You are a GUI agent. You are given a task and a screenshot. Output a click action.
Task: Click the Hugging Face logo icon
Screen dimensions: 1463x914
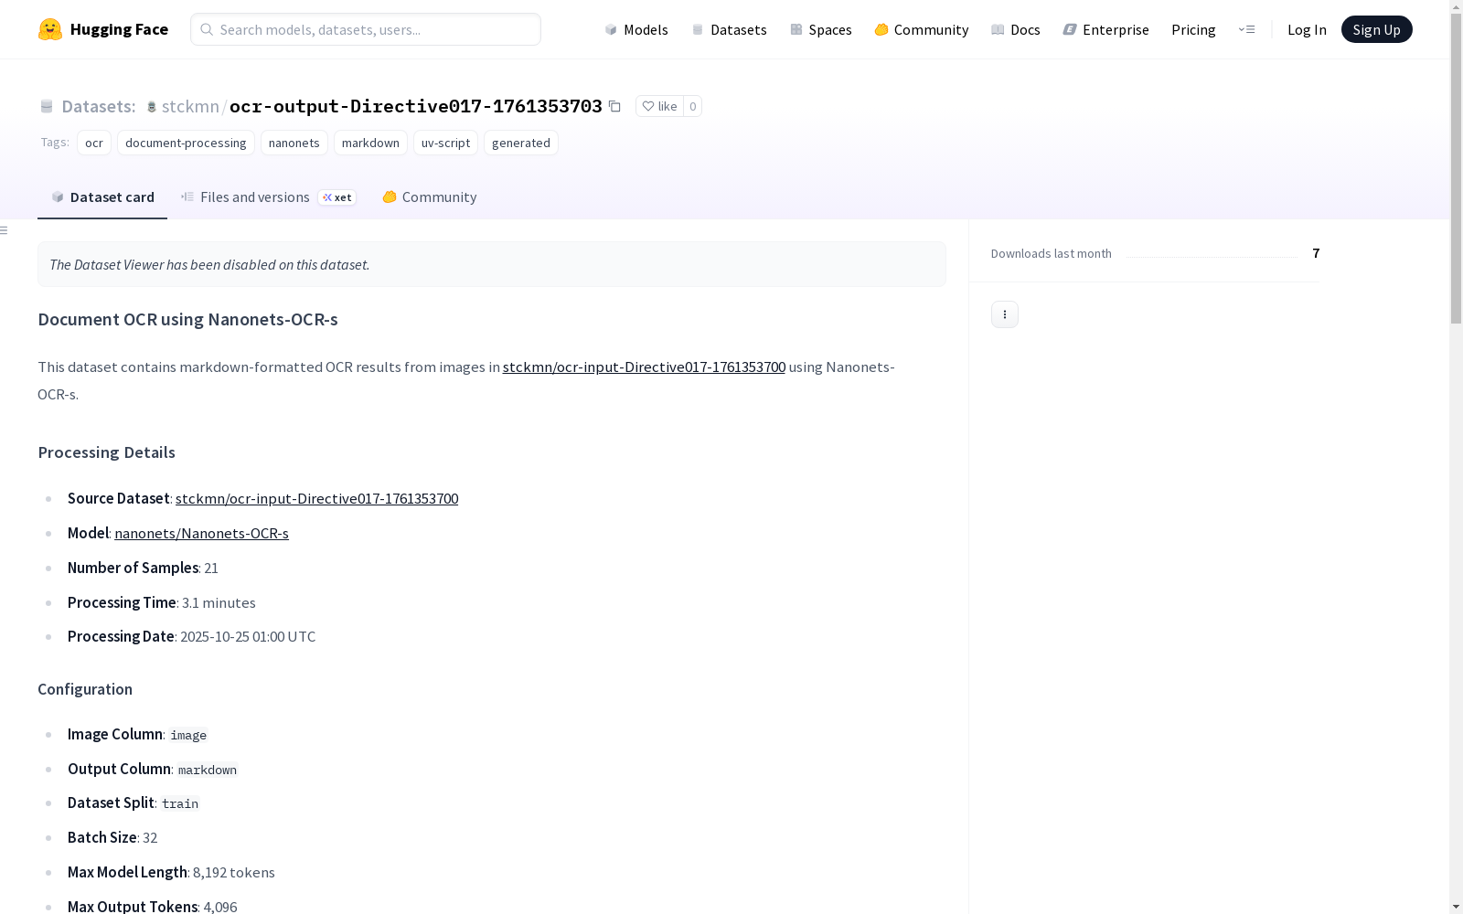[x=50, y=29]
